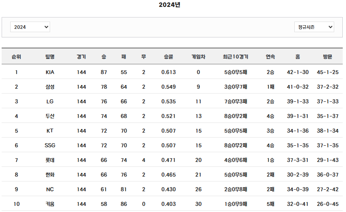
Task: Click 롯데's recent form 4승0무6패
Action: tap(236, 160)
